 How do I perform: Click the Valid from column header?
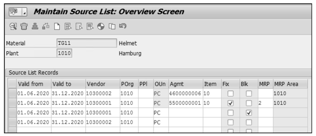(34, 84)
